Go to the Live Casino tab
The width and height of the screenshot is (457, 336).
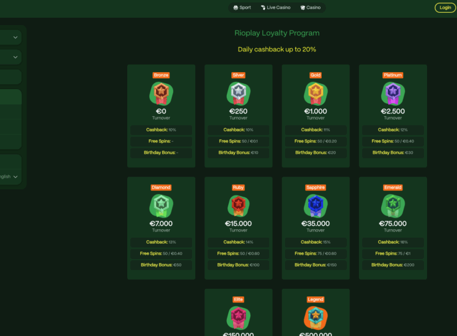pos(275,7)
